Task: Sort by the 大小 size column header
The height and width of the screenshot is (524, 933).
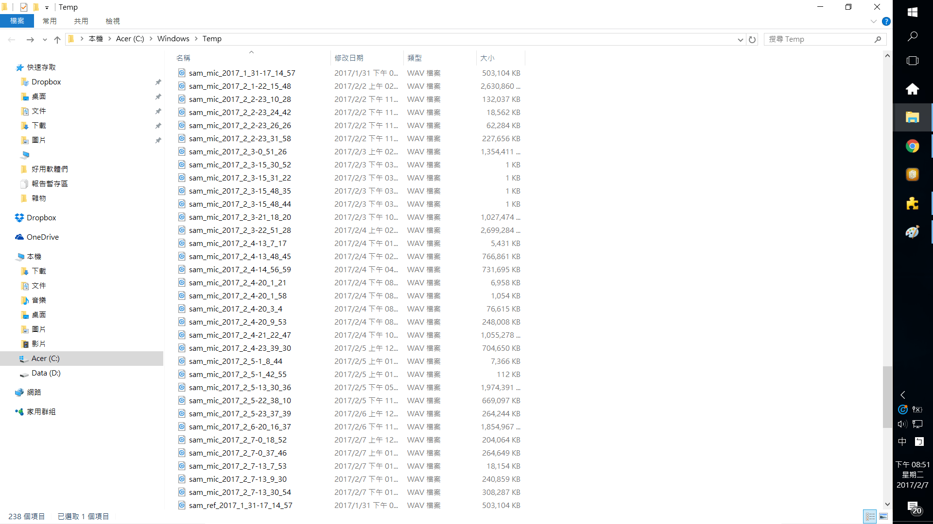Action: point(487,58)
